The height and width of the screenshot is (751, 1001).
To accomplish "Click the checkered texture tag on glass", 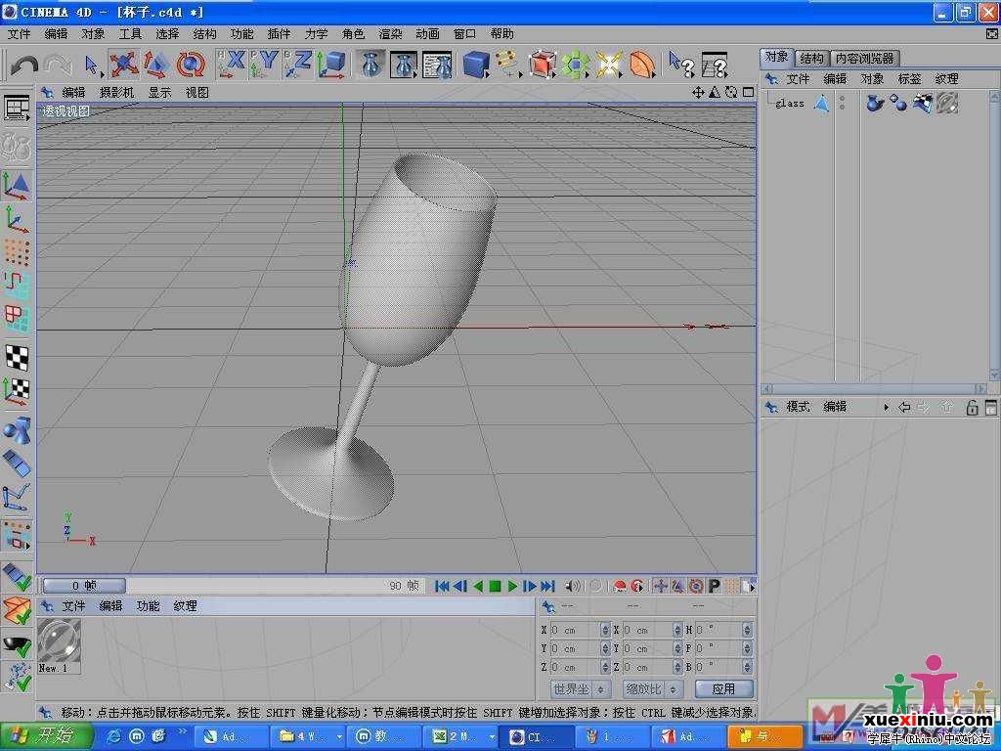I will (923, 103).
